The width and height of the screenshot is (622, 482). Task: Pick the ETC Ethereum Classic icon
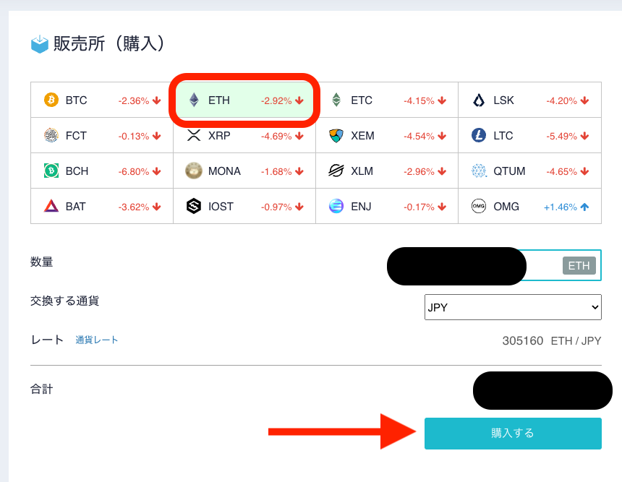point(336,100)
